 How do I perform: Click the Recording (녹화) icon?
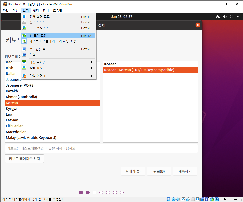pos(24,55)
